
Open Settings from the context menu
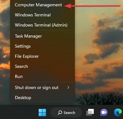pos(42,46)
